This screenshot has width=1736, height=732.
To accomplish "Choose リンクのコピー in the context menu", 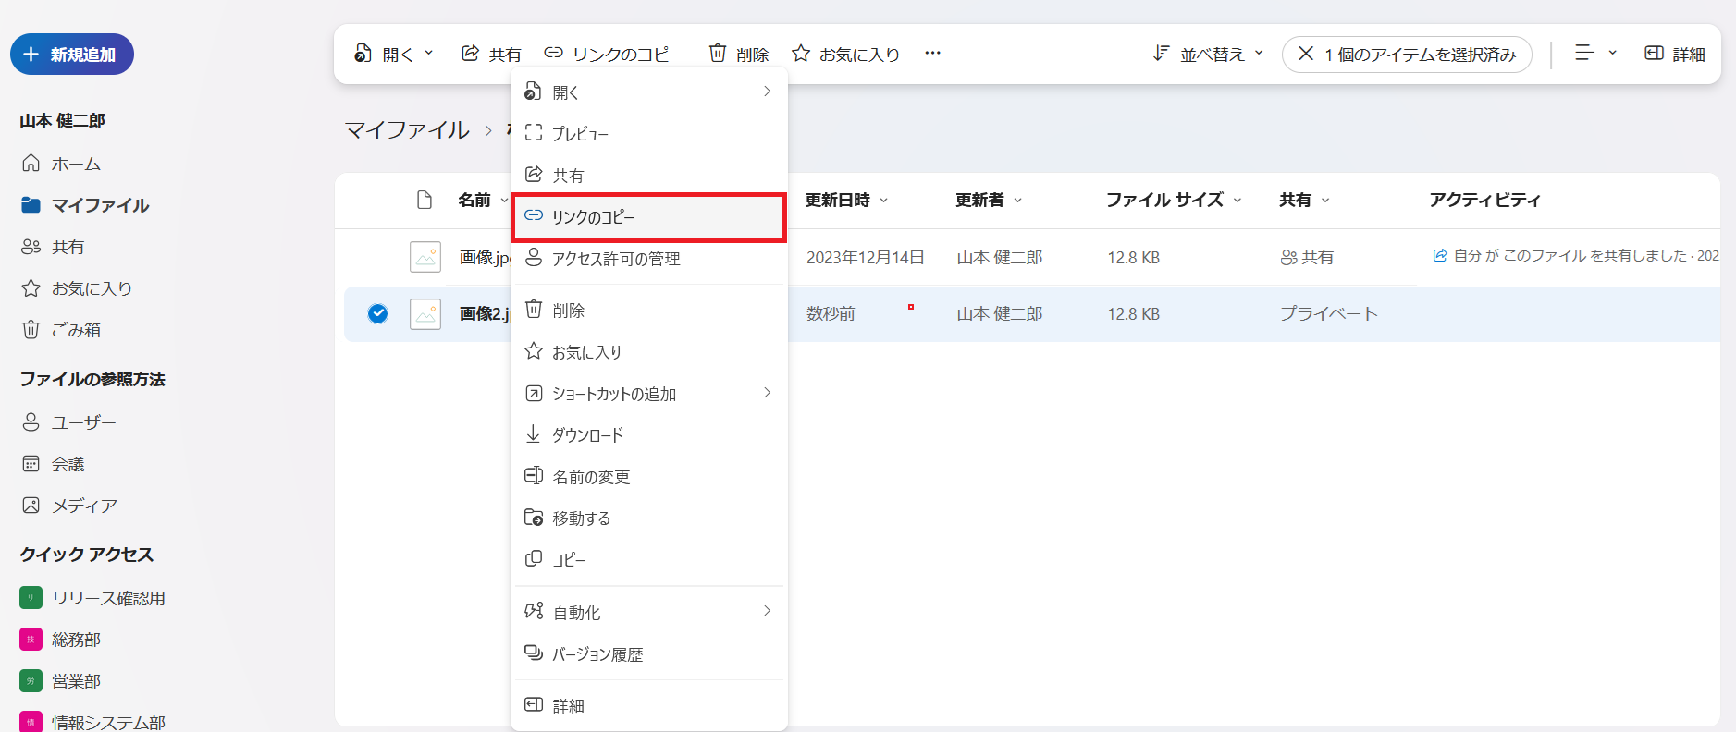I will (648, 217).
